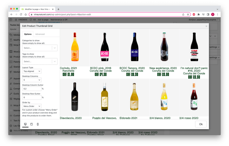Select the desktop preview icon

coord(25,124)
